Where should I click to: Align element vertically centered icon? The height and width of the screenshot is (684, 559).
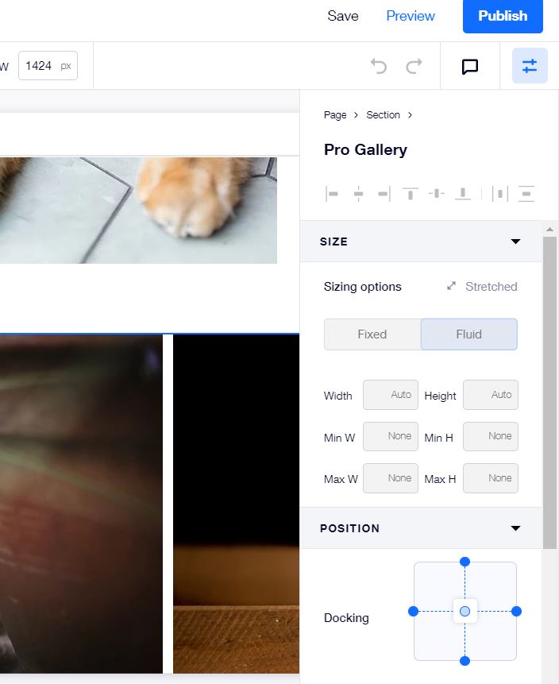437,194
